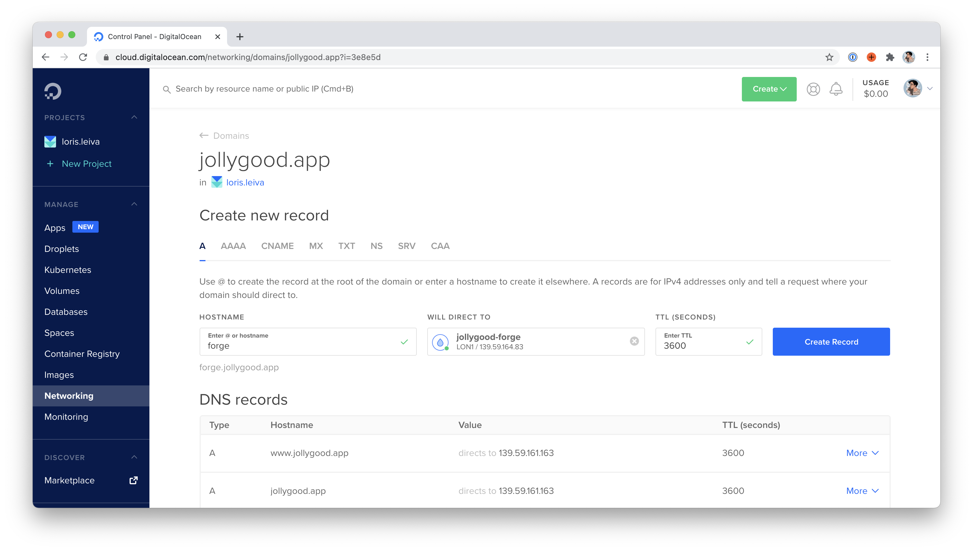Image resolution: width=973 pixels, height=551 pixels.
Task: Click the Create Record button
Action: click(x=831, y=341)
